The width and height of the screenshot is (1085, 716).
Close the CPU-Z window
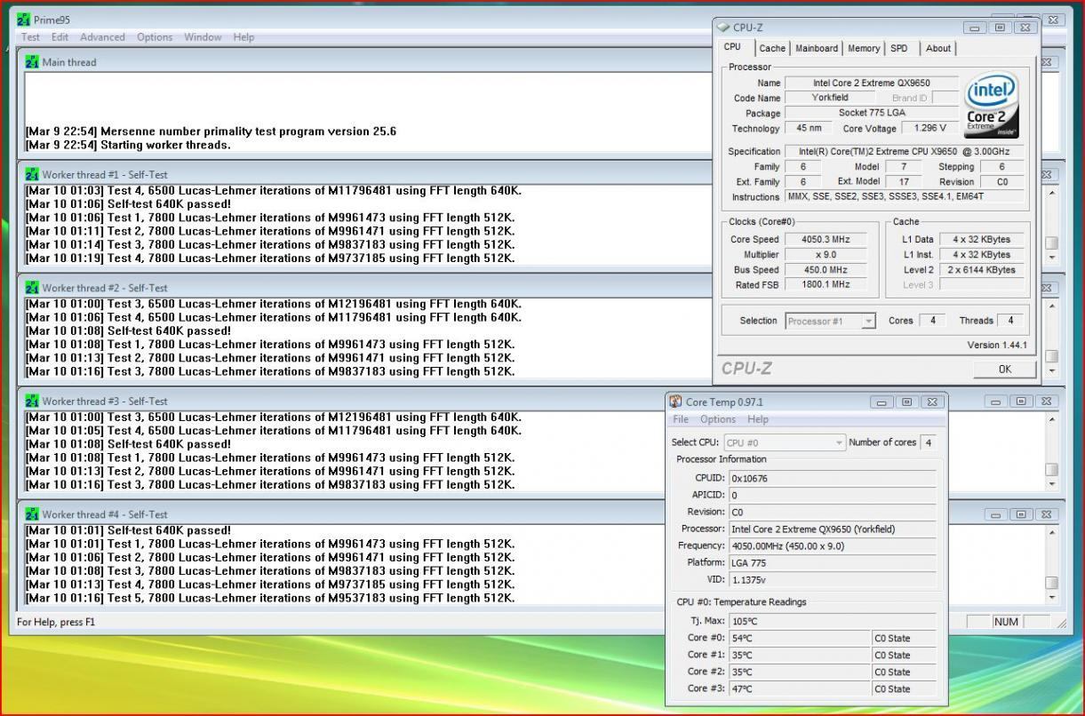(x=1025, y=28)
